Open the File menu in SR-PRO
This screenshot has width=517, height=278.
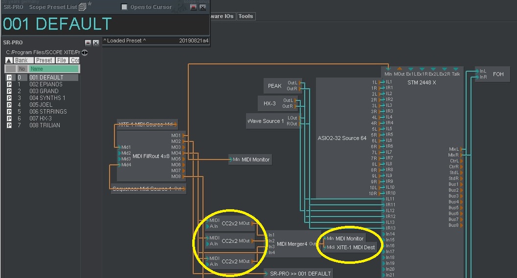pyautogui.click(x=61, y=60)
